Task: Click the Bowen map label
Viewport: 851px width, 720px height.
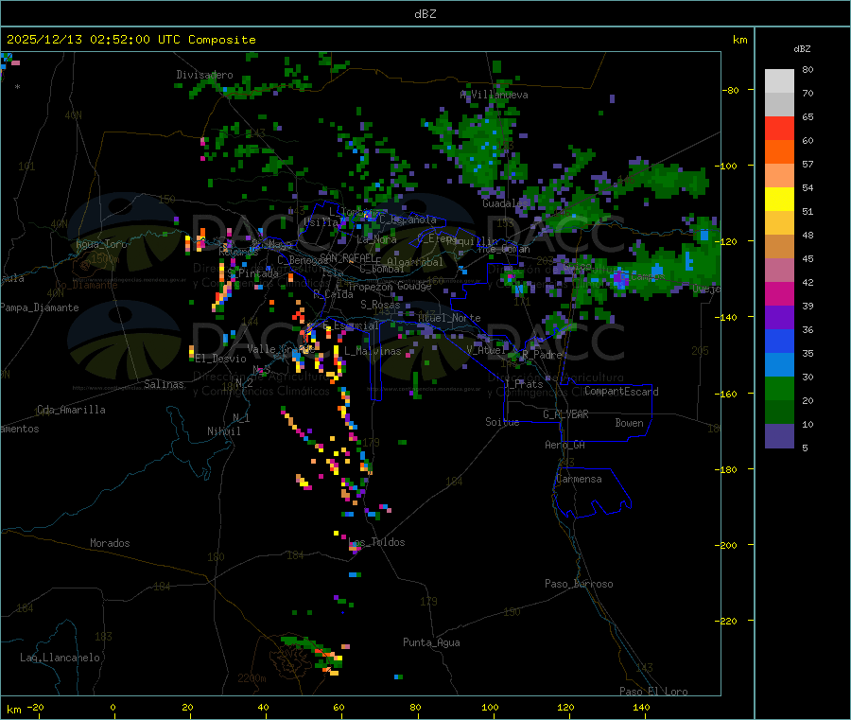Action: point(629,423)
